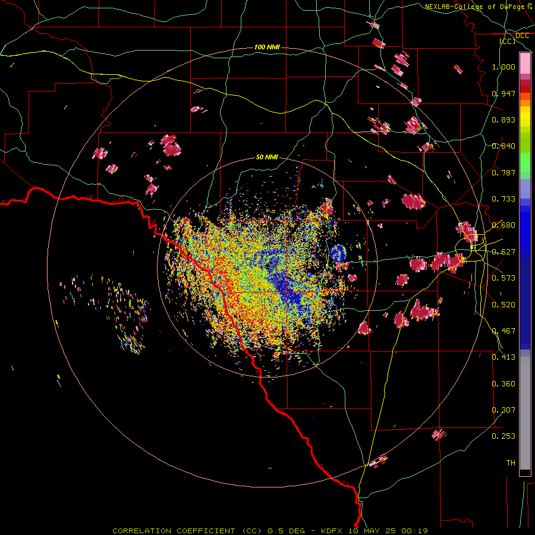Pick the gray segment of the color bar
Image resolution: width=535 pixels, height=535 pixels.
(x=525, y=413)
